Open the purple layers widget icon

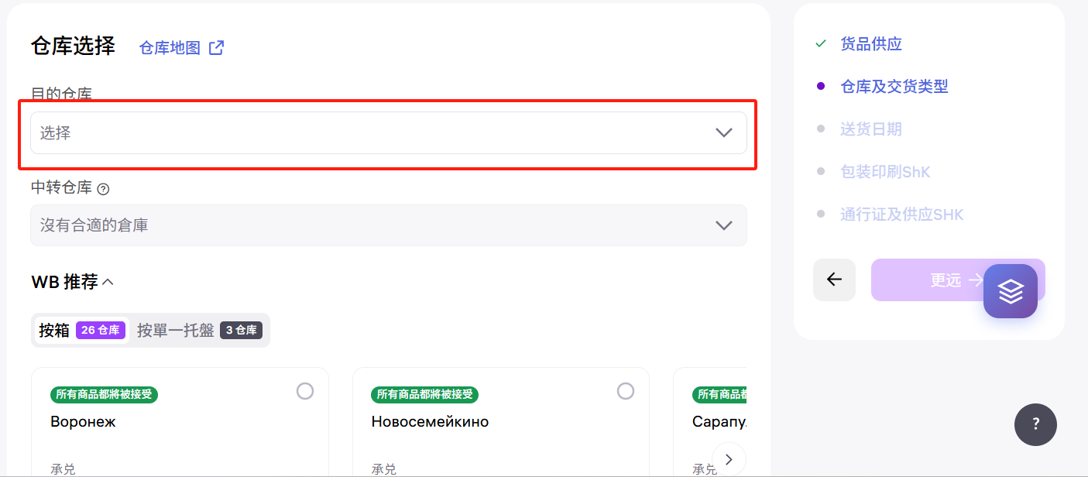pyautogui.click(x=1011, y=290)
